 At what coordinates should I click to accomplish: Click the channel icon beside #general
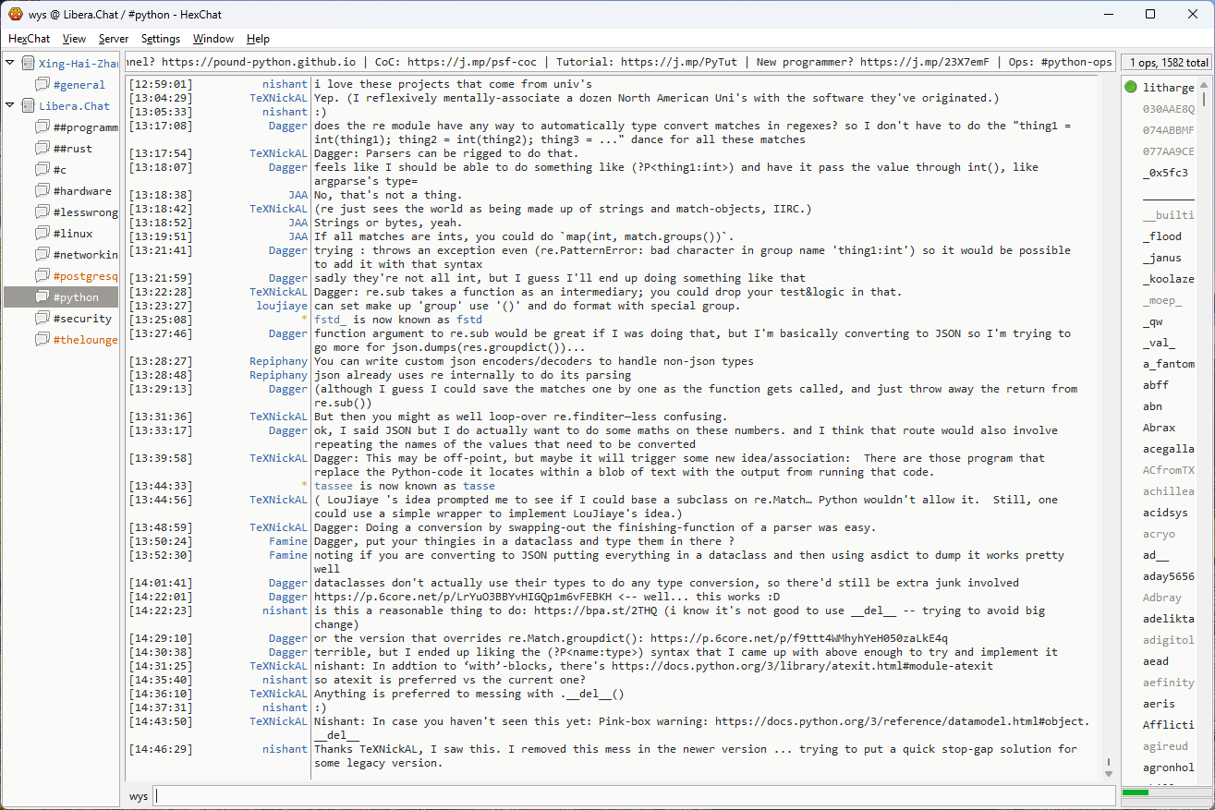coord(42,85)
